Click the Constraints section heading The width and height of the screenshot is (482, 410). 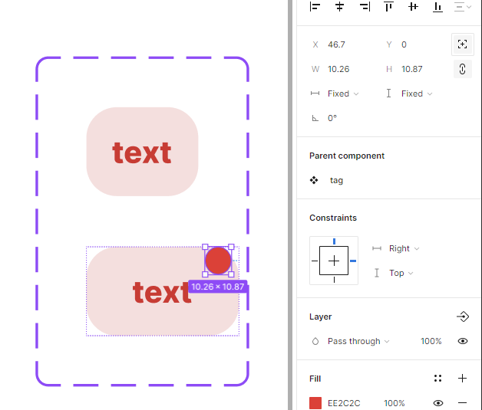coord(333,218)
